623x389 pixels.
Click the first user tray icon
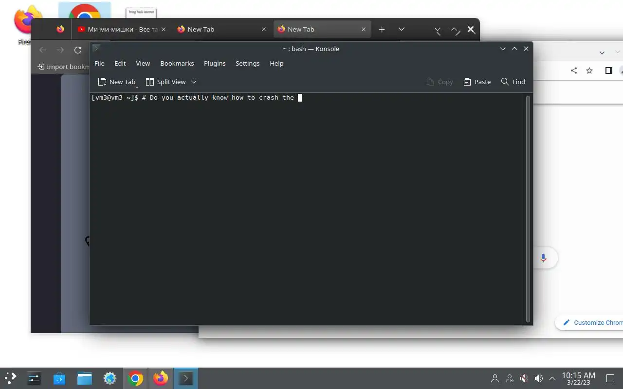495,378
